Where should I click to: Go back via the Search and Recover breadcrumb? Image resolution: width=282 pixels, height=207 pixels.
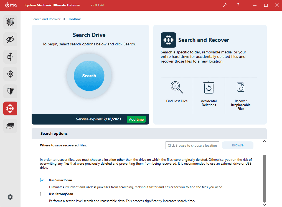[x=46, y=19]
